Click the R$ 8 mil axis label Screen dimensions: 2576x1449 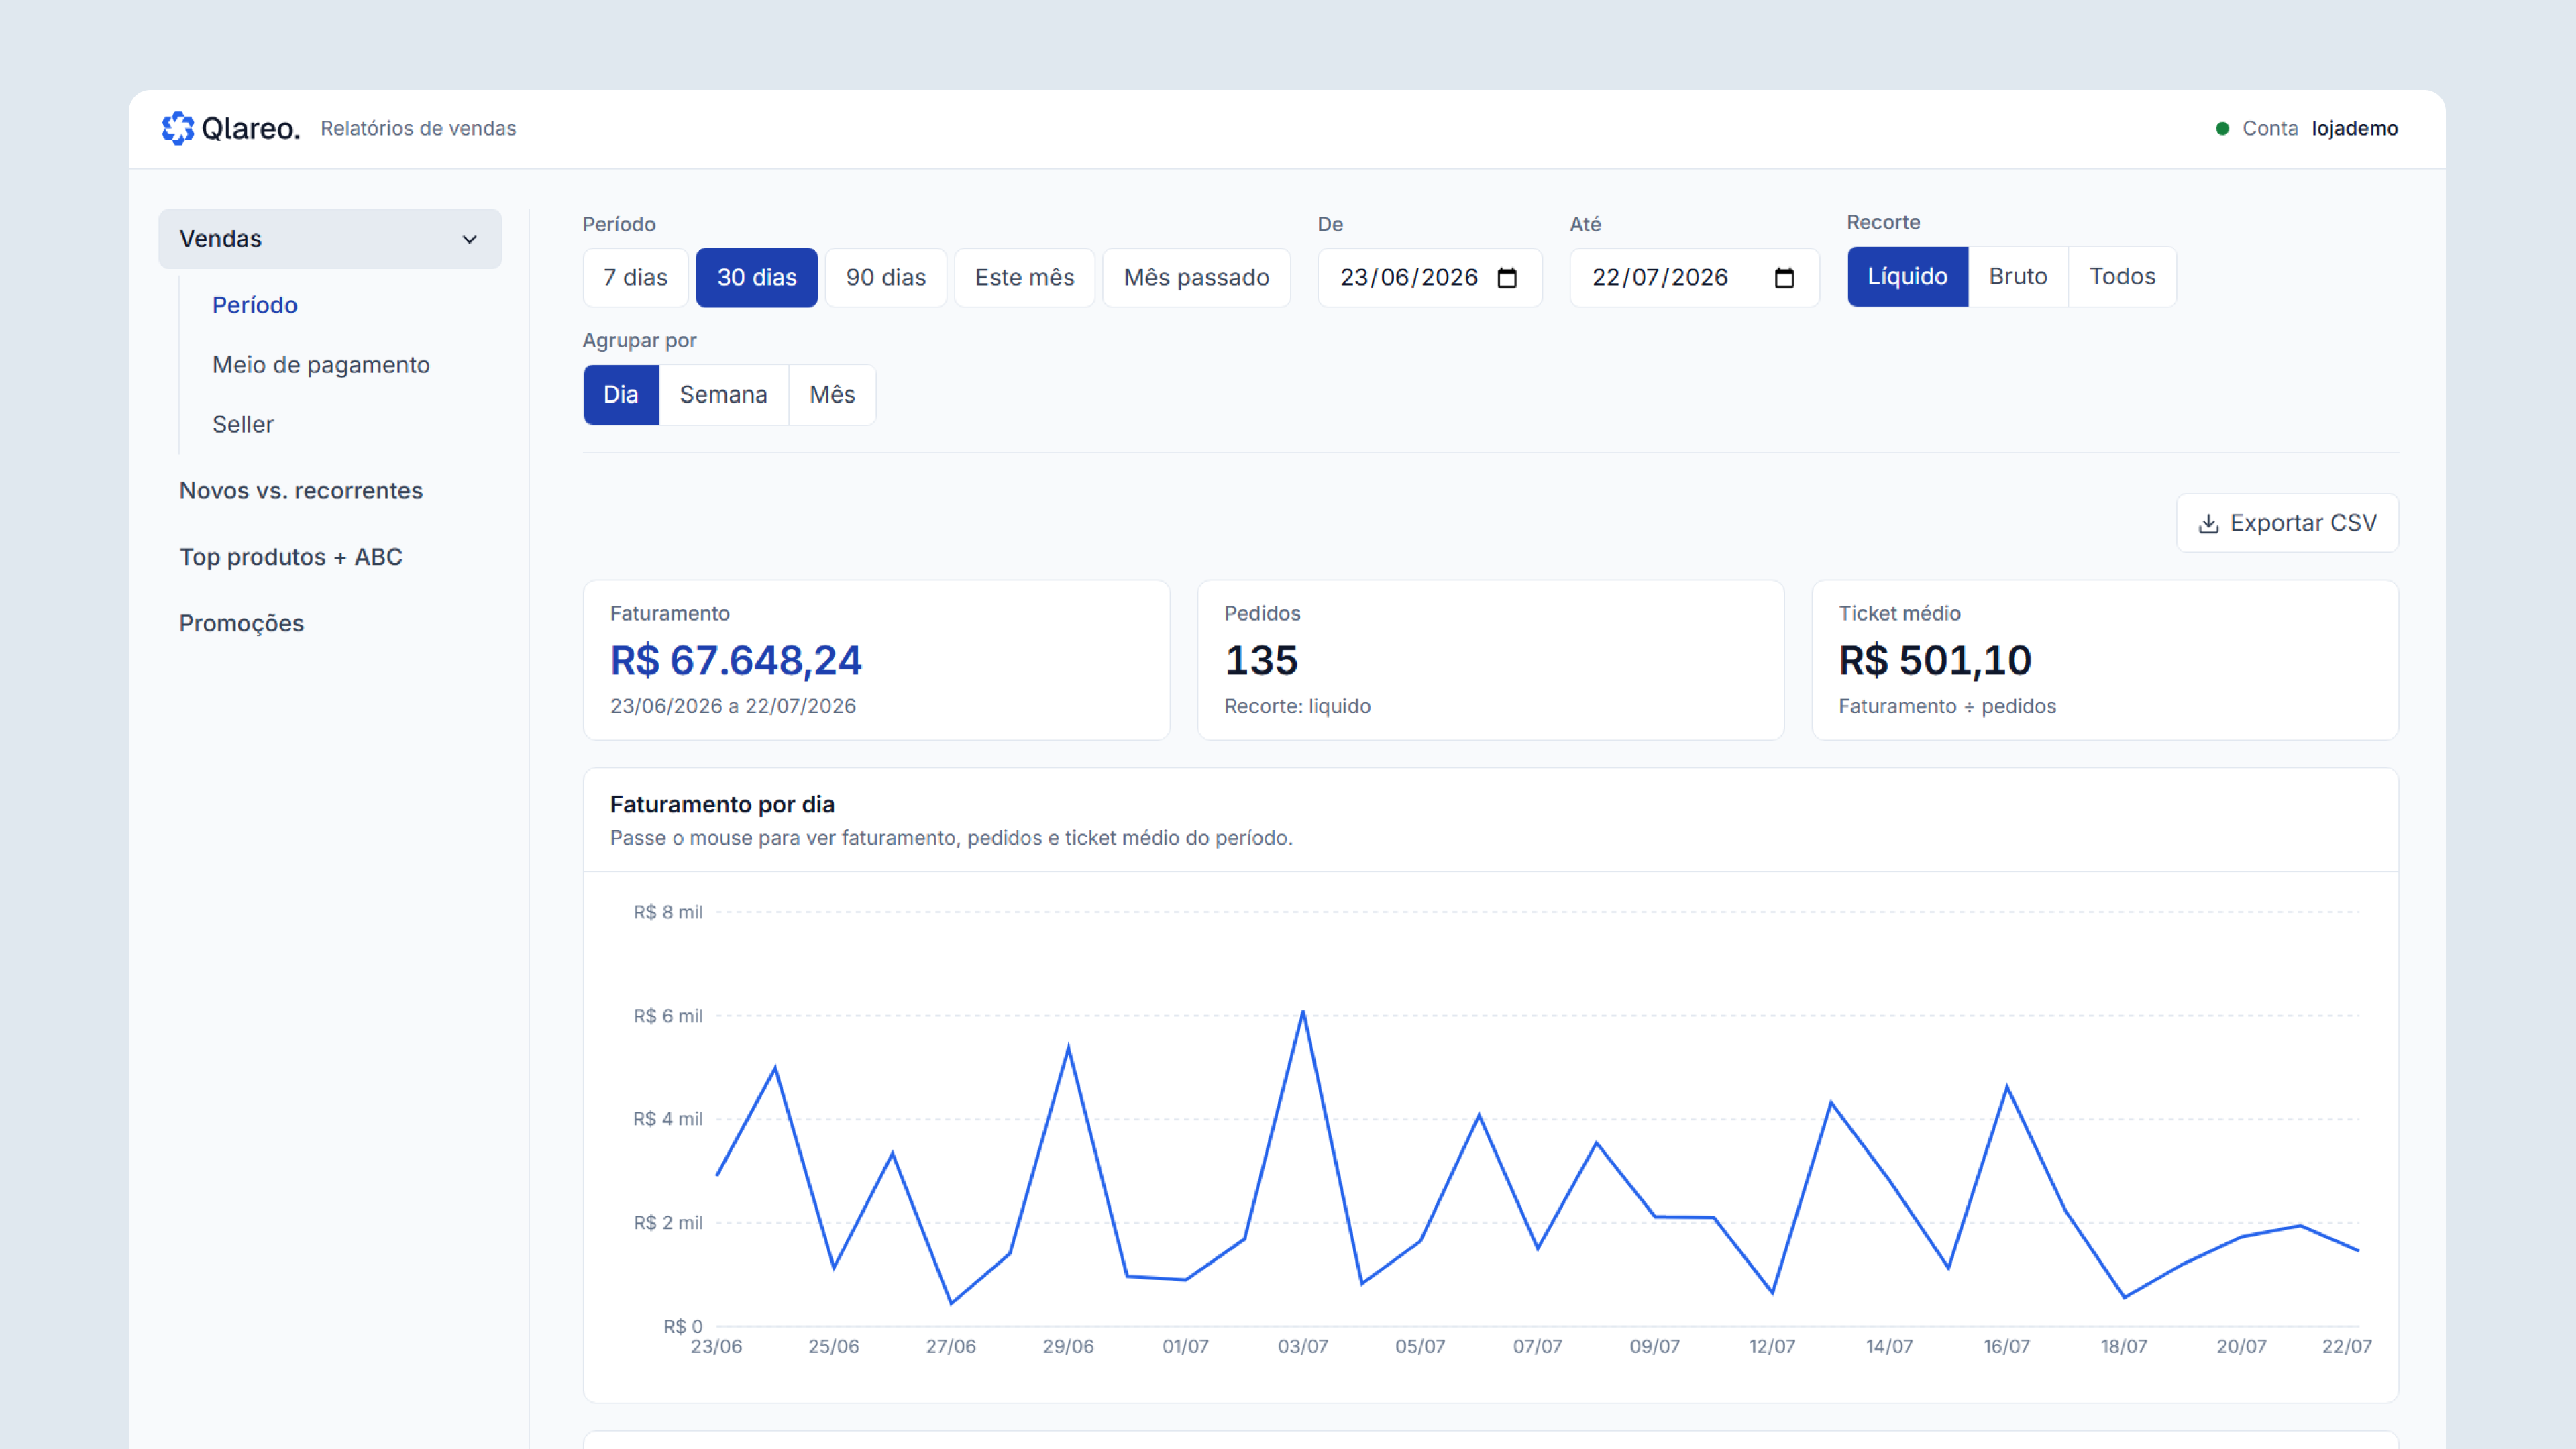pos(668,913)
